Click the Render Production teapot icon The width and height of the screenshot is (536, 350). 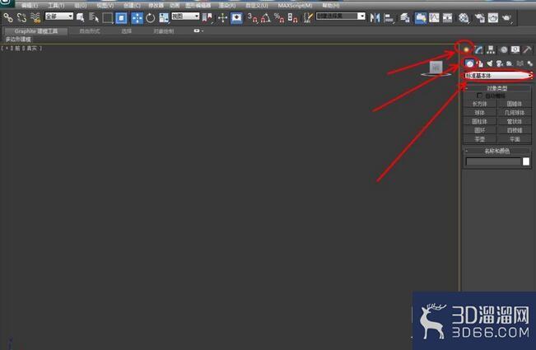click(506, 17)
